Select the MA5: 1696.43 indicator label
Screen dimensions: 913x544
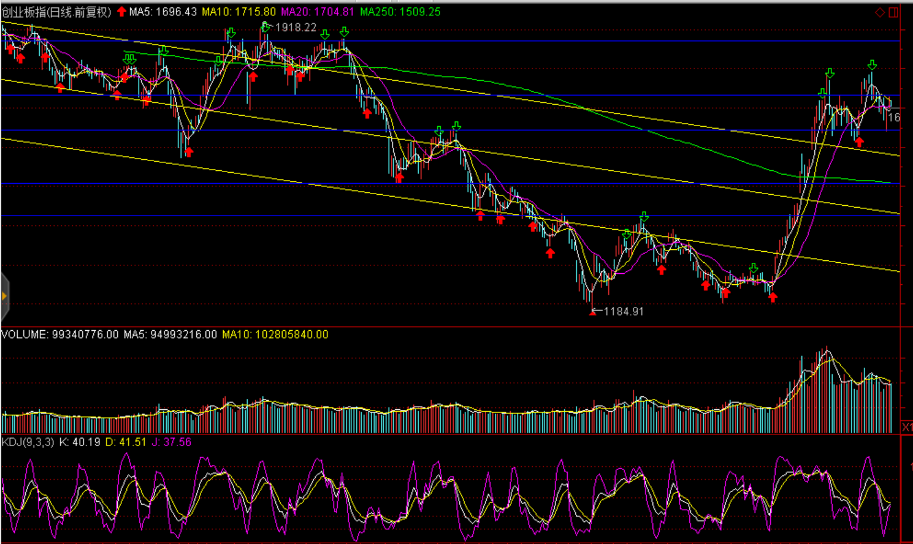163,12
